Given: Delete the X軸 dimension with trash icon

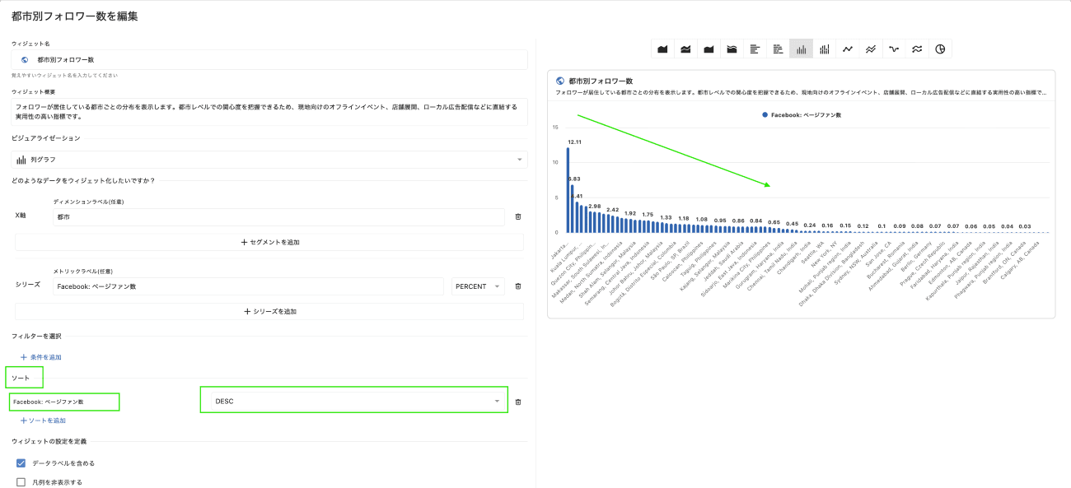Looking at the screenshot, I should [x=518, y=216].
